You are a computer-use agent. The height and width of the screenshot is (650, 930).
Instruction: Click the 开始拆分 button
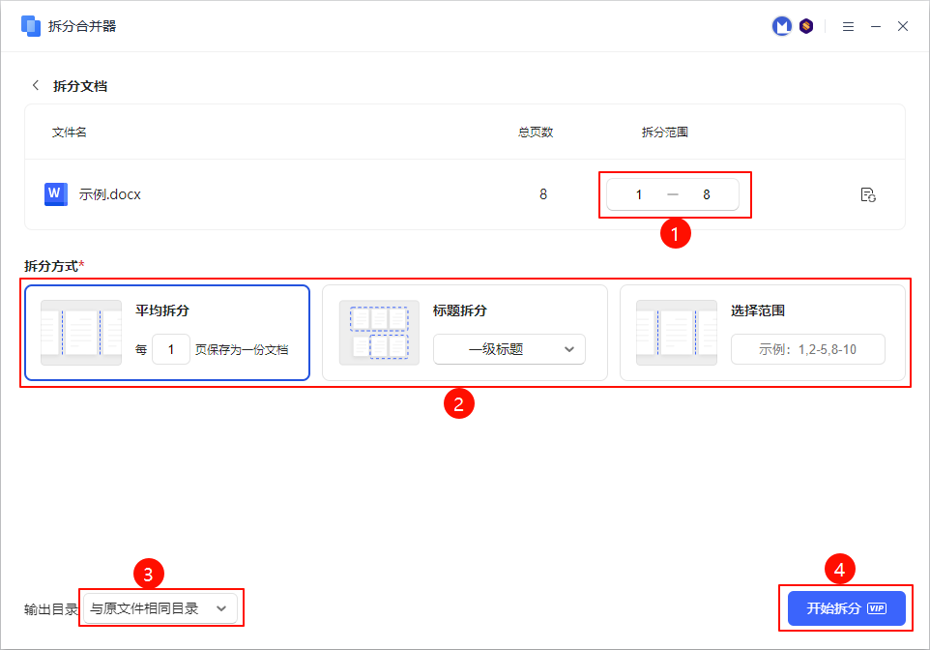(x=846, y=608)
